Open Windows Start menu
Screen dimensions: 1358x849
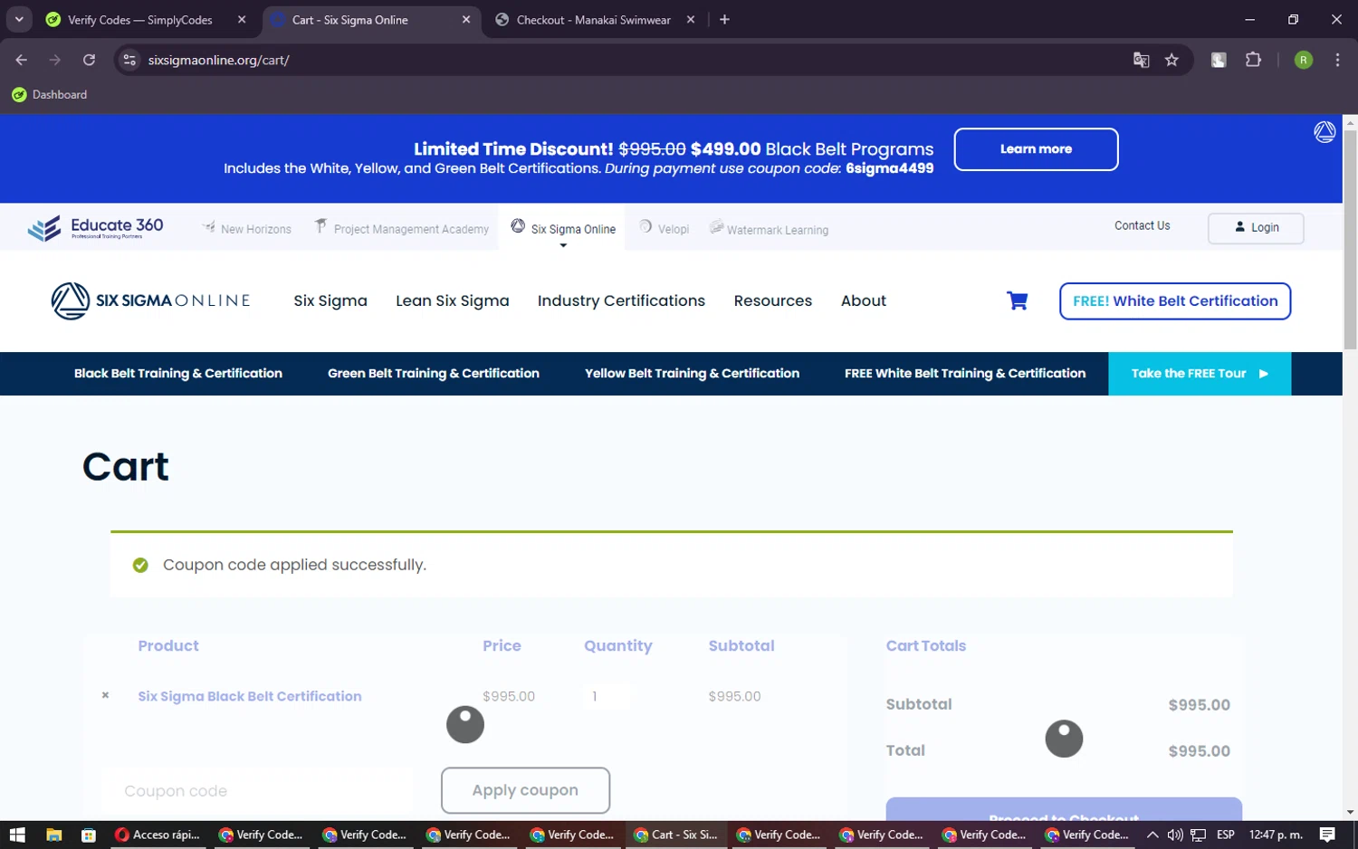[17, 835]
